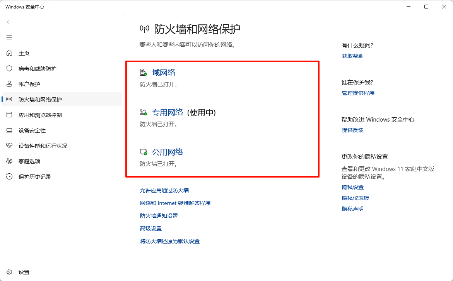View 保护历史记录 via the clock icon
Screen dimensions: 453x281
coord(9,176)
